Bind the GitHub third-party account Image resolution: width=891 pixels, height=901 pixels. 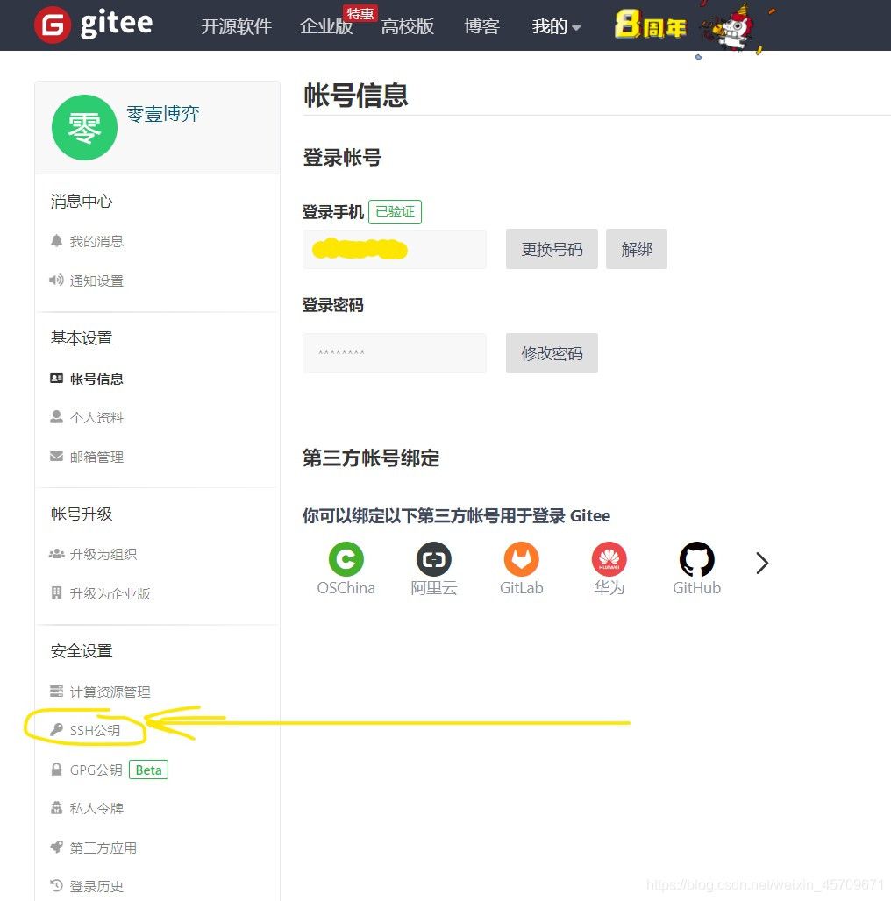[x=696, y=568]
